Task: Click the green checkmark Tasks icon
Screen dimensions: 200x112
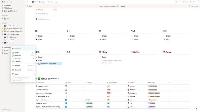Action: pyautogui.click(x=39, y=79)
